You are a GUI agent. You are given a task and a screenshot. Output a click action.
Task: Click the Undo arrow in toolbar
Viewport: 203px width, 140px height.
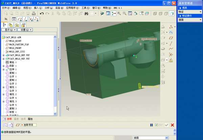point(42,13)
